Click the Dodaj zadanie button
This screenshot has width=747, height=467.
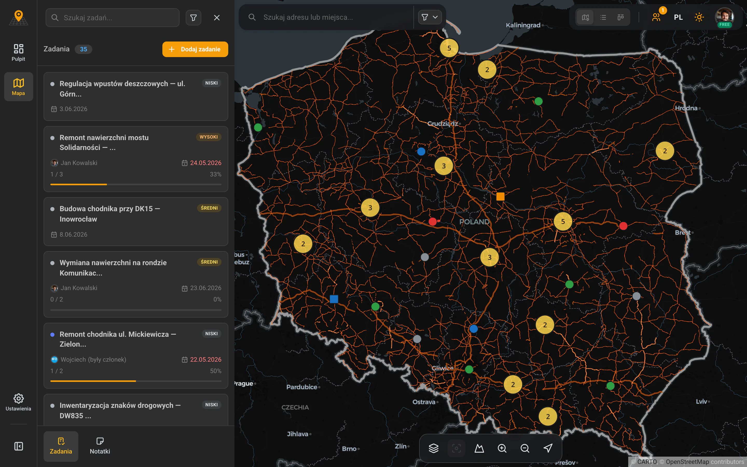[195, 49]
